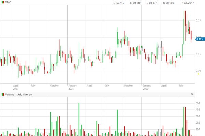
Task: Click the 4M volume axis label
Action: [x=198, y=110]
